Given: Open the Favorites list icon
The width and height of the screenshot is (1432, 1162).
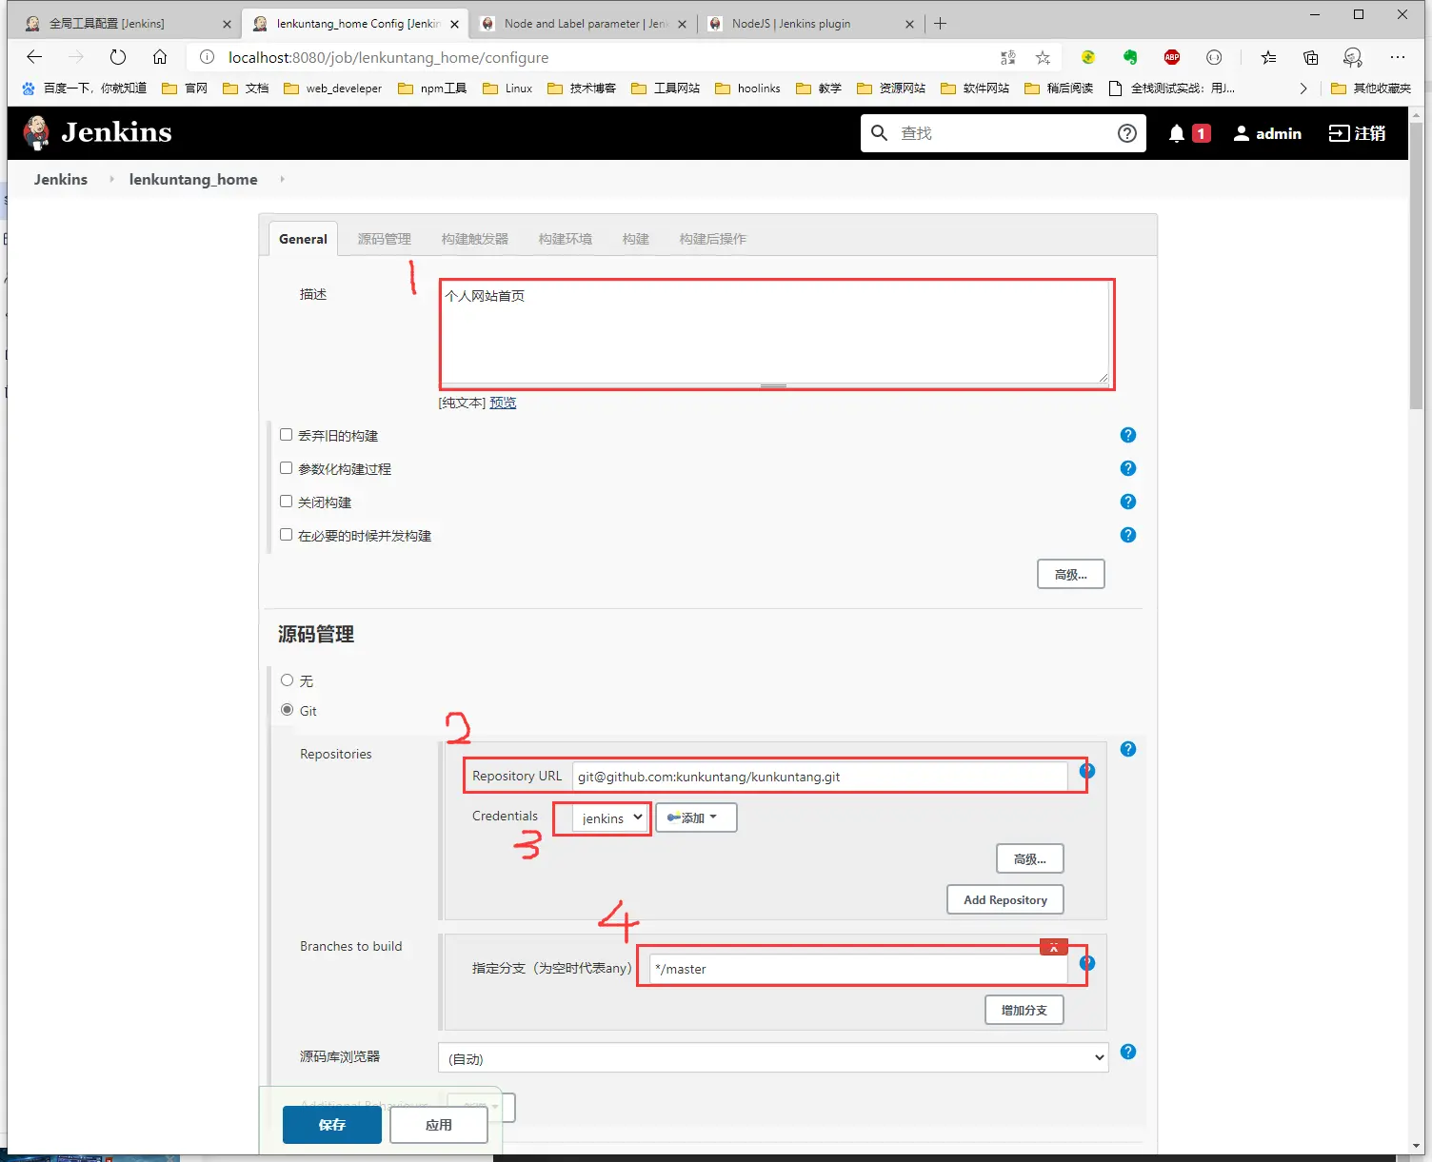Looking at the screenshot, I should tap(1268, 57).
